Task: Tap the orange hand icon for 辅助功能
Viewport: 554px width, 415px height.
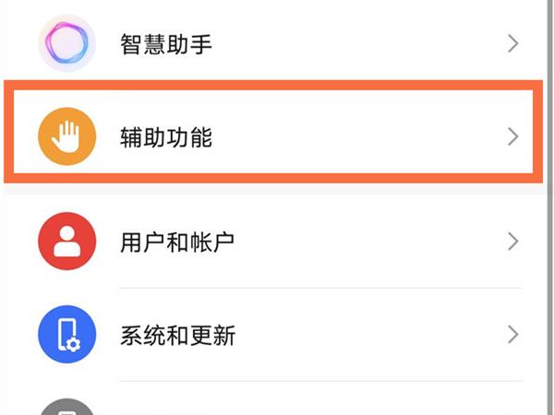Action: pos(66,138)
